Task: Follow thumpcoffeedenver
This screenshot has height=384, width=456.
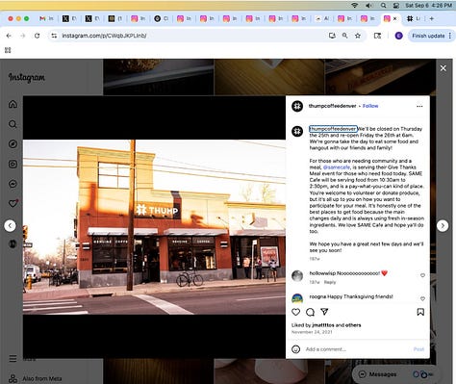Action: click(x=370, y=106)
